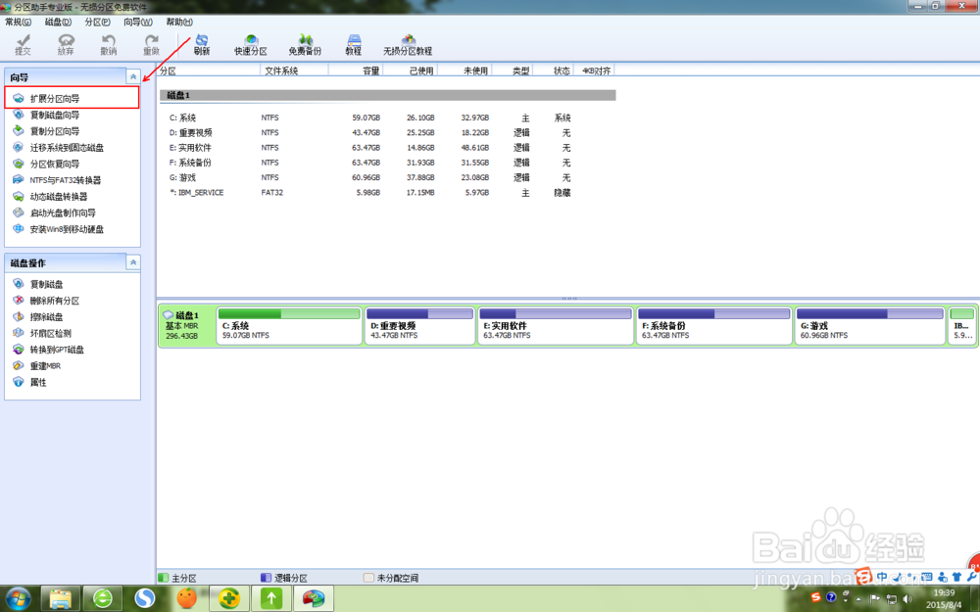
Task: Select 擦除磁盘 operation
Action: pyautogui.click(x=46, y=316)
